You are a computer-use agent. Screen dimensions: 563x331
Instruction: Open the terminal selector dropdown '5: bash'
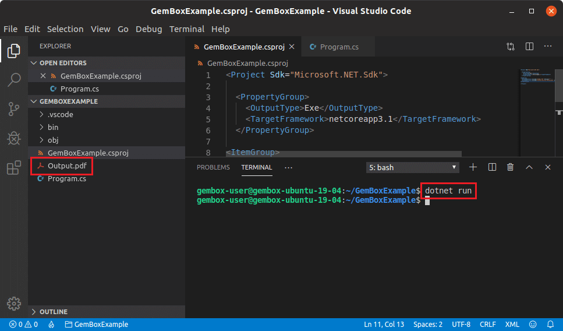pyautogui.click(x=413, y=167)
